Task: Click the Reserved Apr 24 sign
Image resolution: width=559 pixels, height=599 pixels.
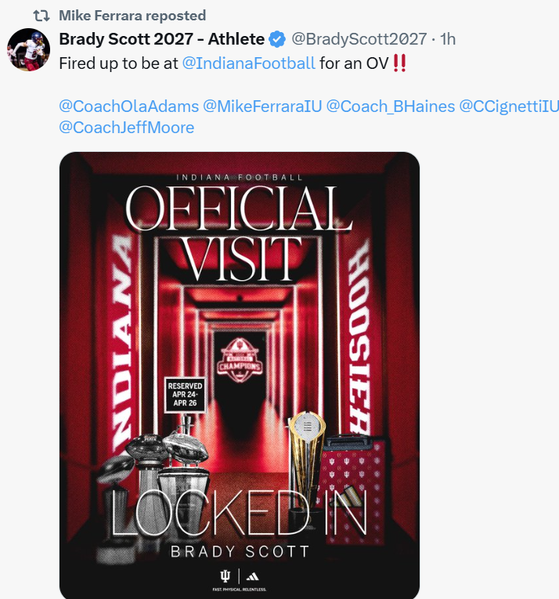Action: coord(185,395)
